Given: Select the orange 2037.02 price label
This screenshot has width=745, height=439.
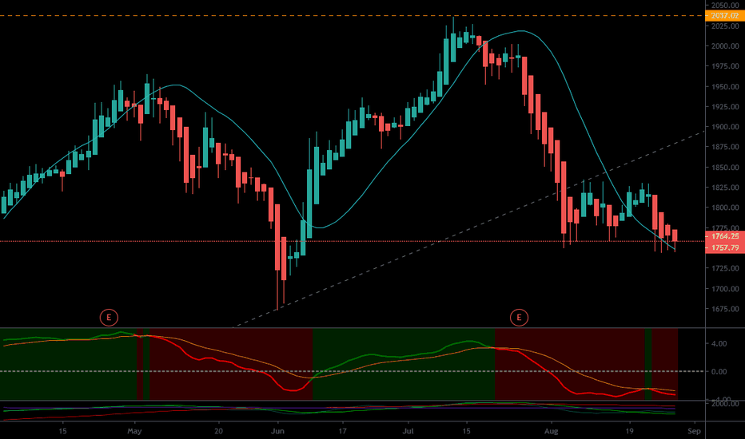Looking at the screenshot, I should pyautogui.click(x=725, y=16).
